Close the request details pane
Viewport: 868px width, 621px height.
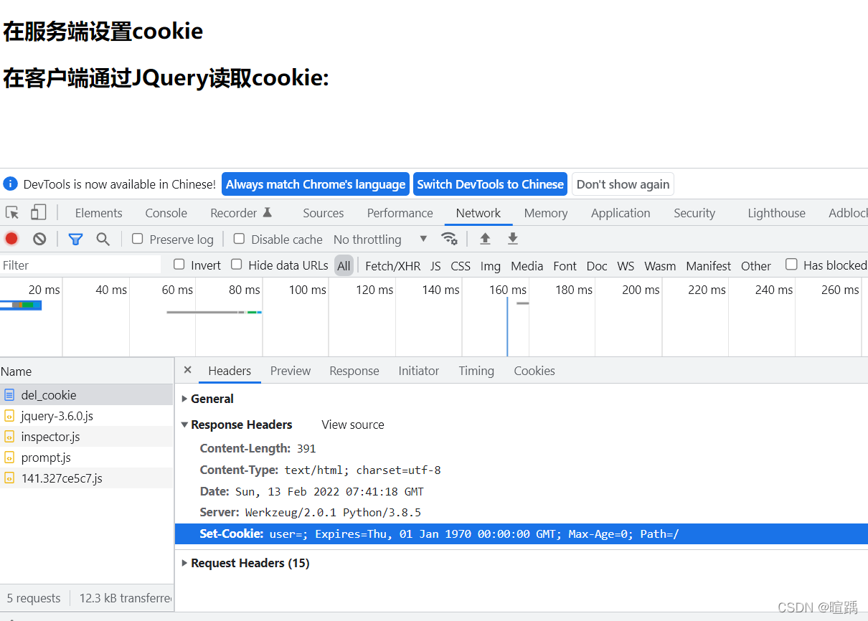coord(187,370)
